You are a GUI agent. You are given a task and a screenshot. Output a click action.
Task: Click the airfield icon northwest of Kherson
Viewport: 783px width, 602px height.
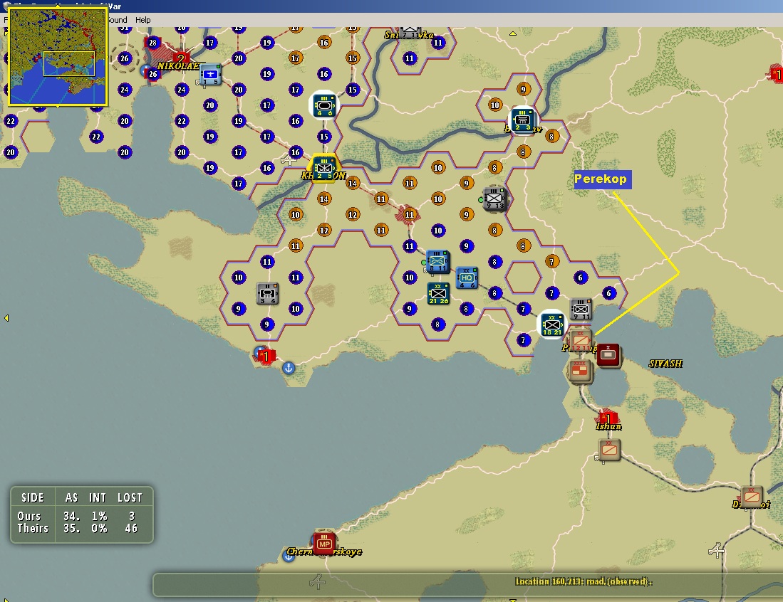tap(289, 161)
